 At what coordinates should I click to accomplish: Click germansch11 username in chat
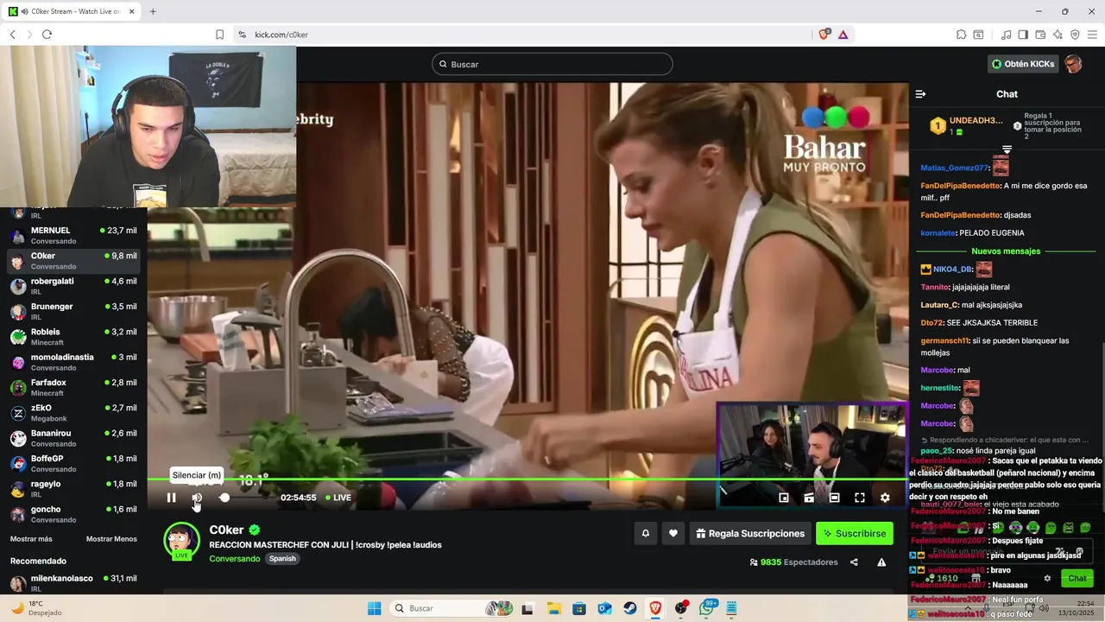(x=944, y=340)
